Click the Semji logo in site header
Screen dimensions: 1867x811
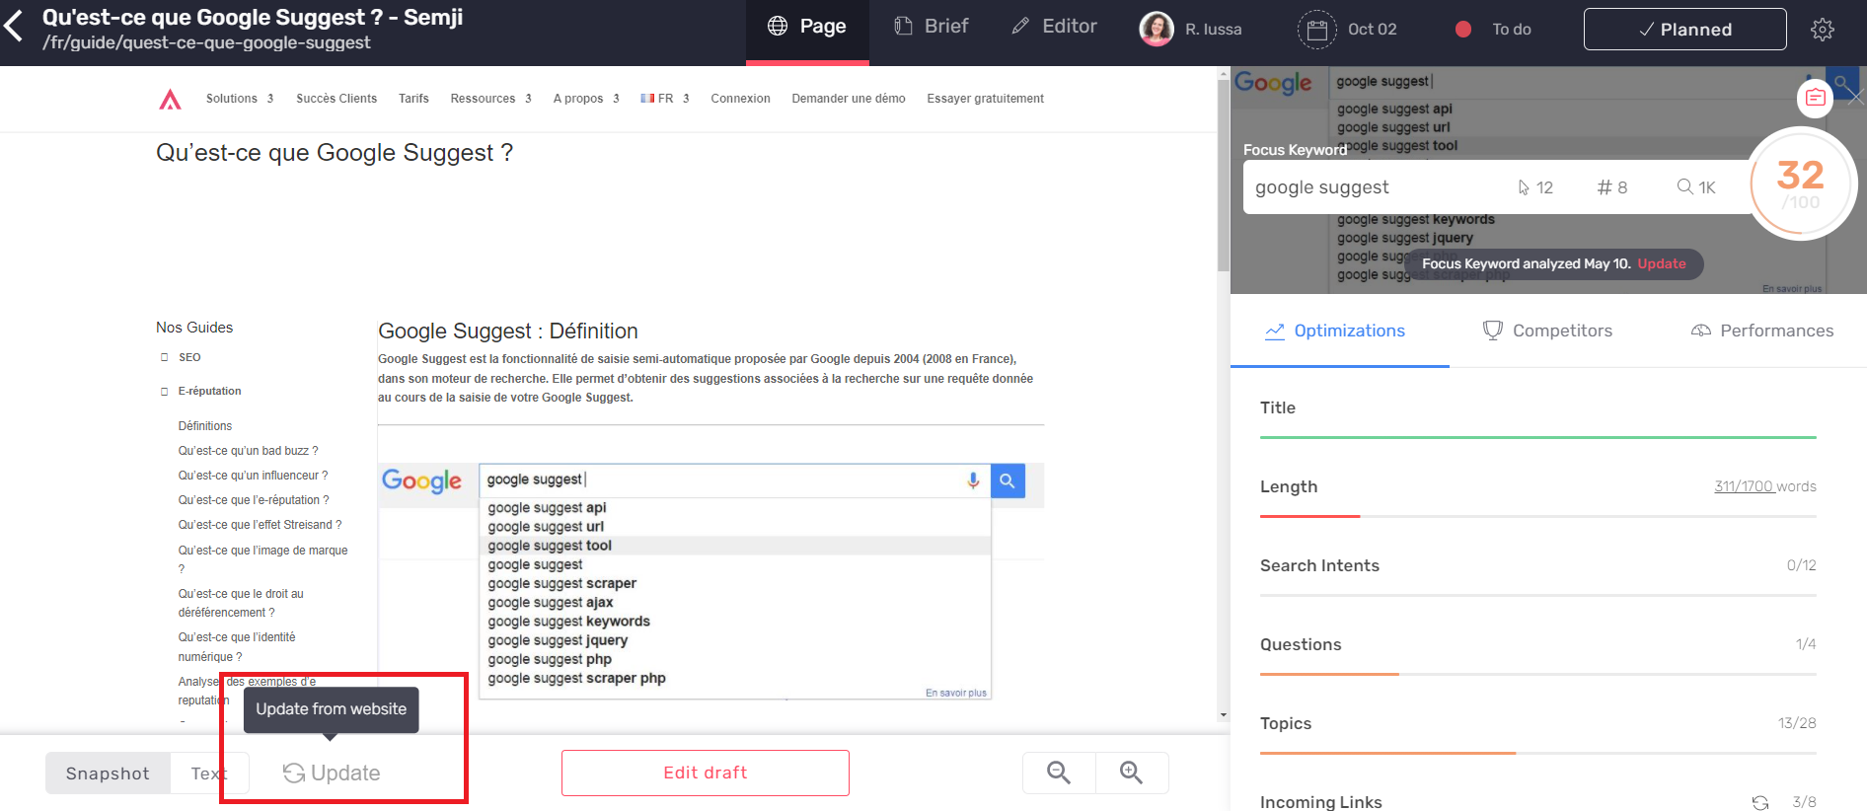click(170, 99)
